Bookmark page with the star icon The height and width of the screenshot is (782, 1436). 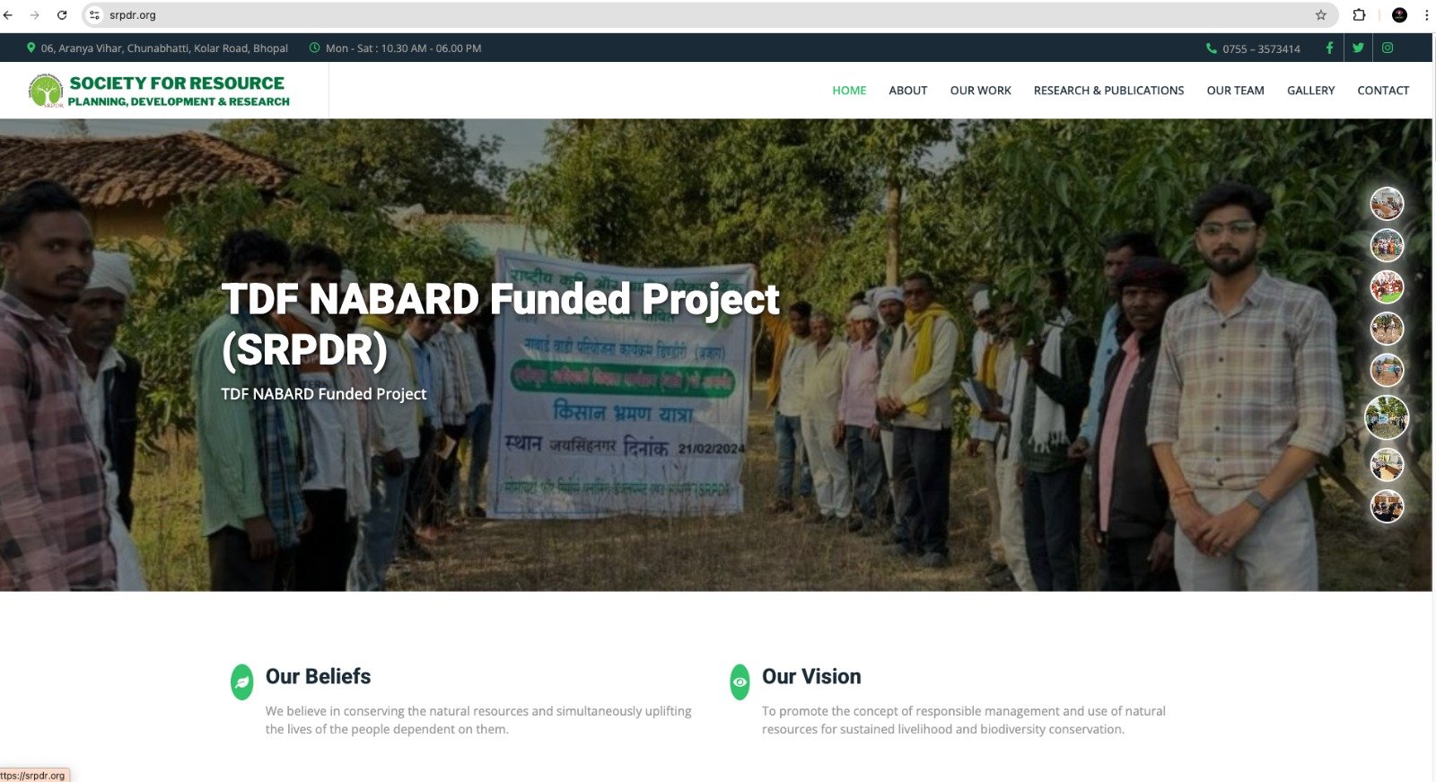[x=1320, y=15]
